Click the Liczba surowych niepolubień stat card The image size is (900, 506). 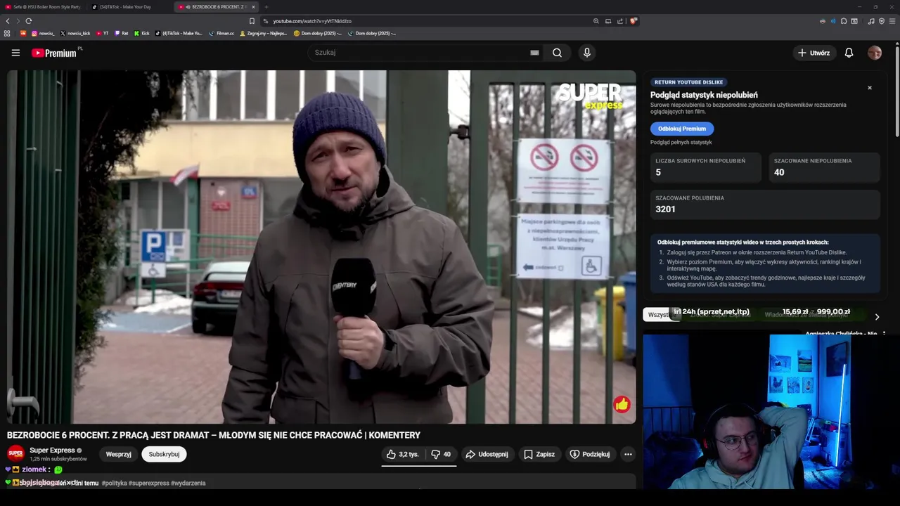click(x=706, y=167)
